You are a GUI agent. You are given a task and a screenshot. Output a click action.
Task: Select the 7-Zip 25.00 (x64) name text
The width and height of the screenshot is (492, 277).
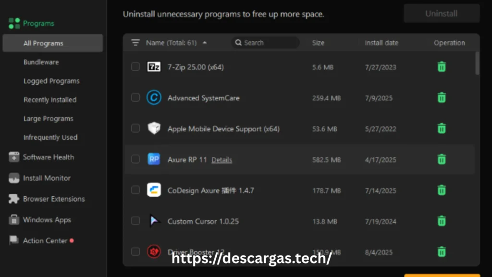pyautogui.click(x=196, y=67)
